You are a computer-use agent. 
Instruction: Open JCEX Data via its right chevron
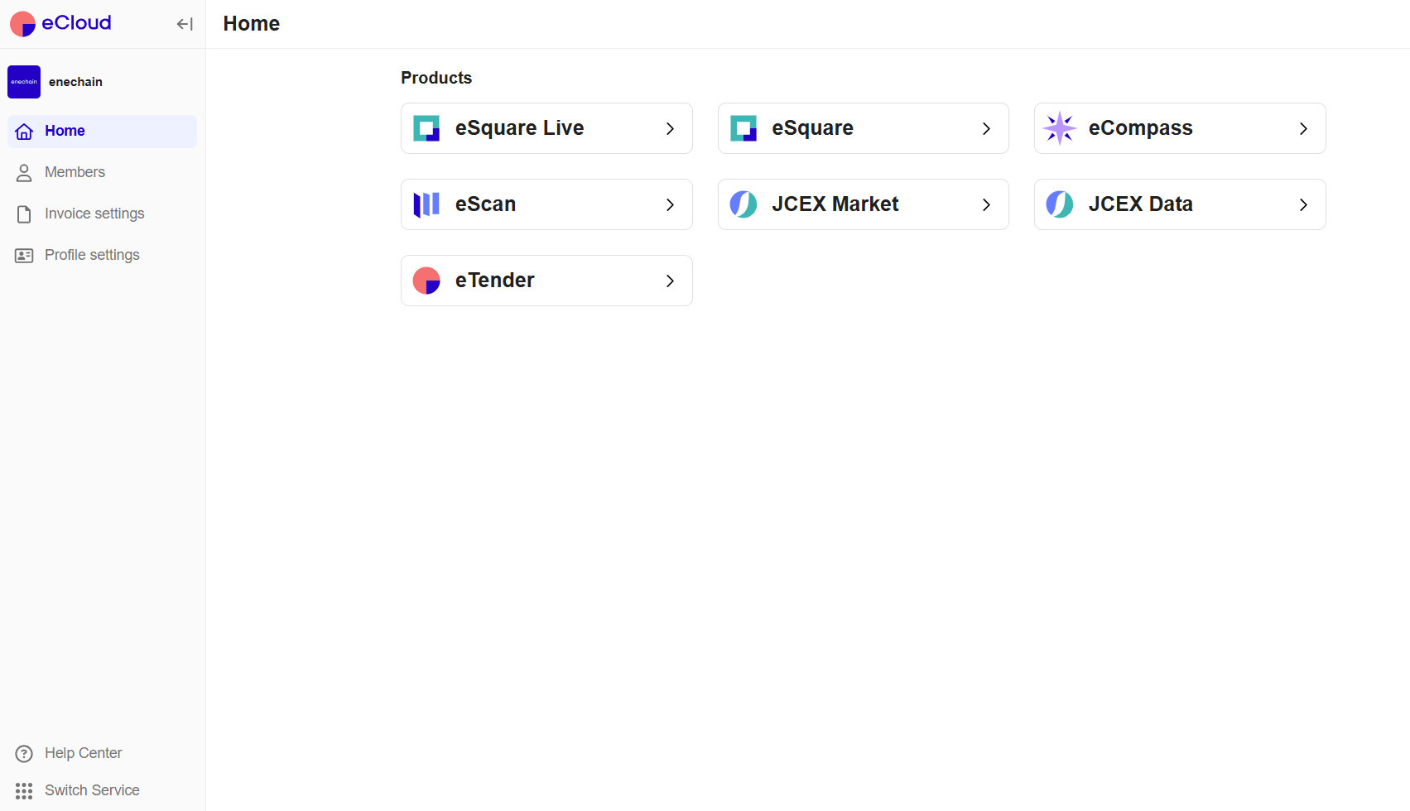1303,204
